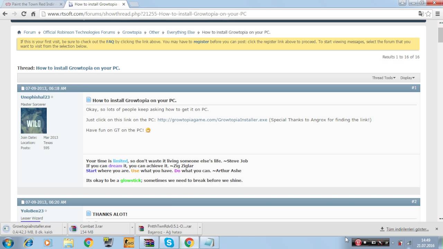Click the Master Sorcerer rank text

click(33, 104)
